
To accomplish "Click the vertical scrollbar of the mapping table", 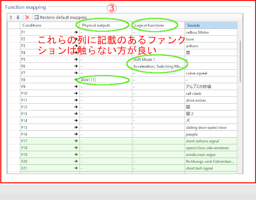I will click(240, 60).
